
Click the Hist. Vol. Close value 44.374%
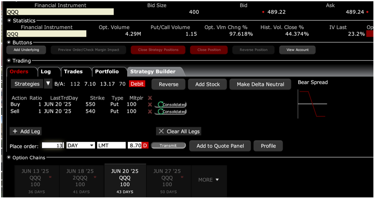297,34
